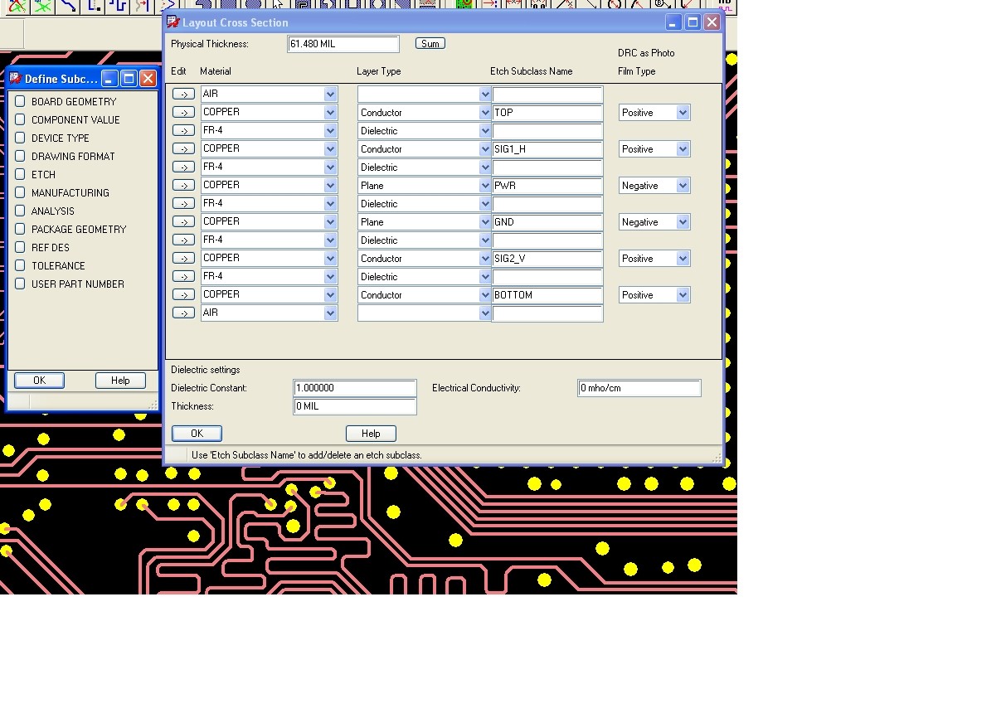The width and height of the screenshot is (1006, 718).
Task: Open the film type dropdown for BOTTOM
Action: 683,295
